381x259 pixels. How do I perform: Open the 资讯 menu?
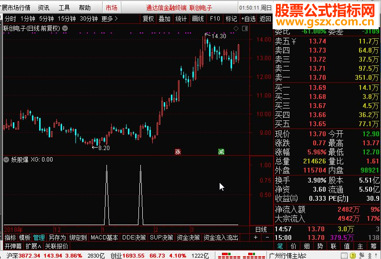point(44,8)
